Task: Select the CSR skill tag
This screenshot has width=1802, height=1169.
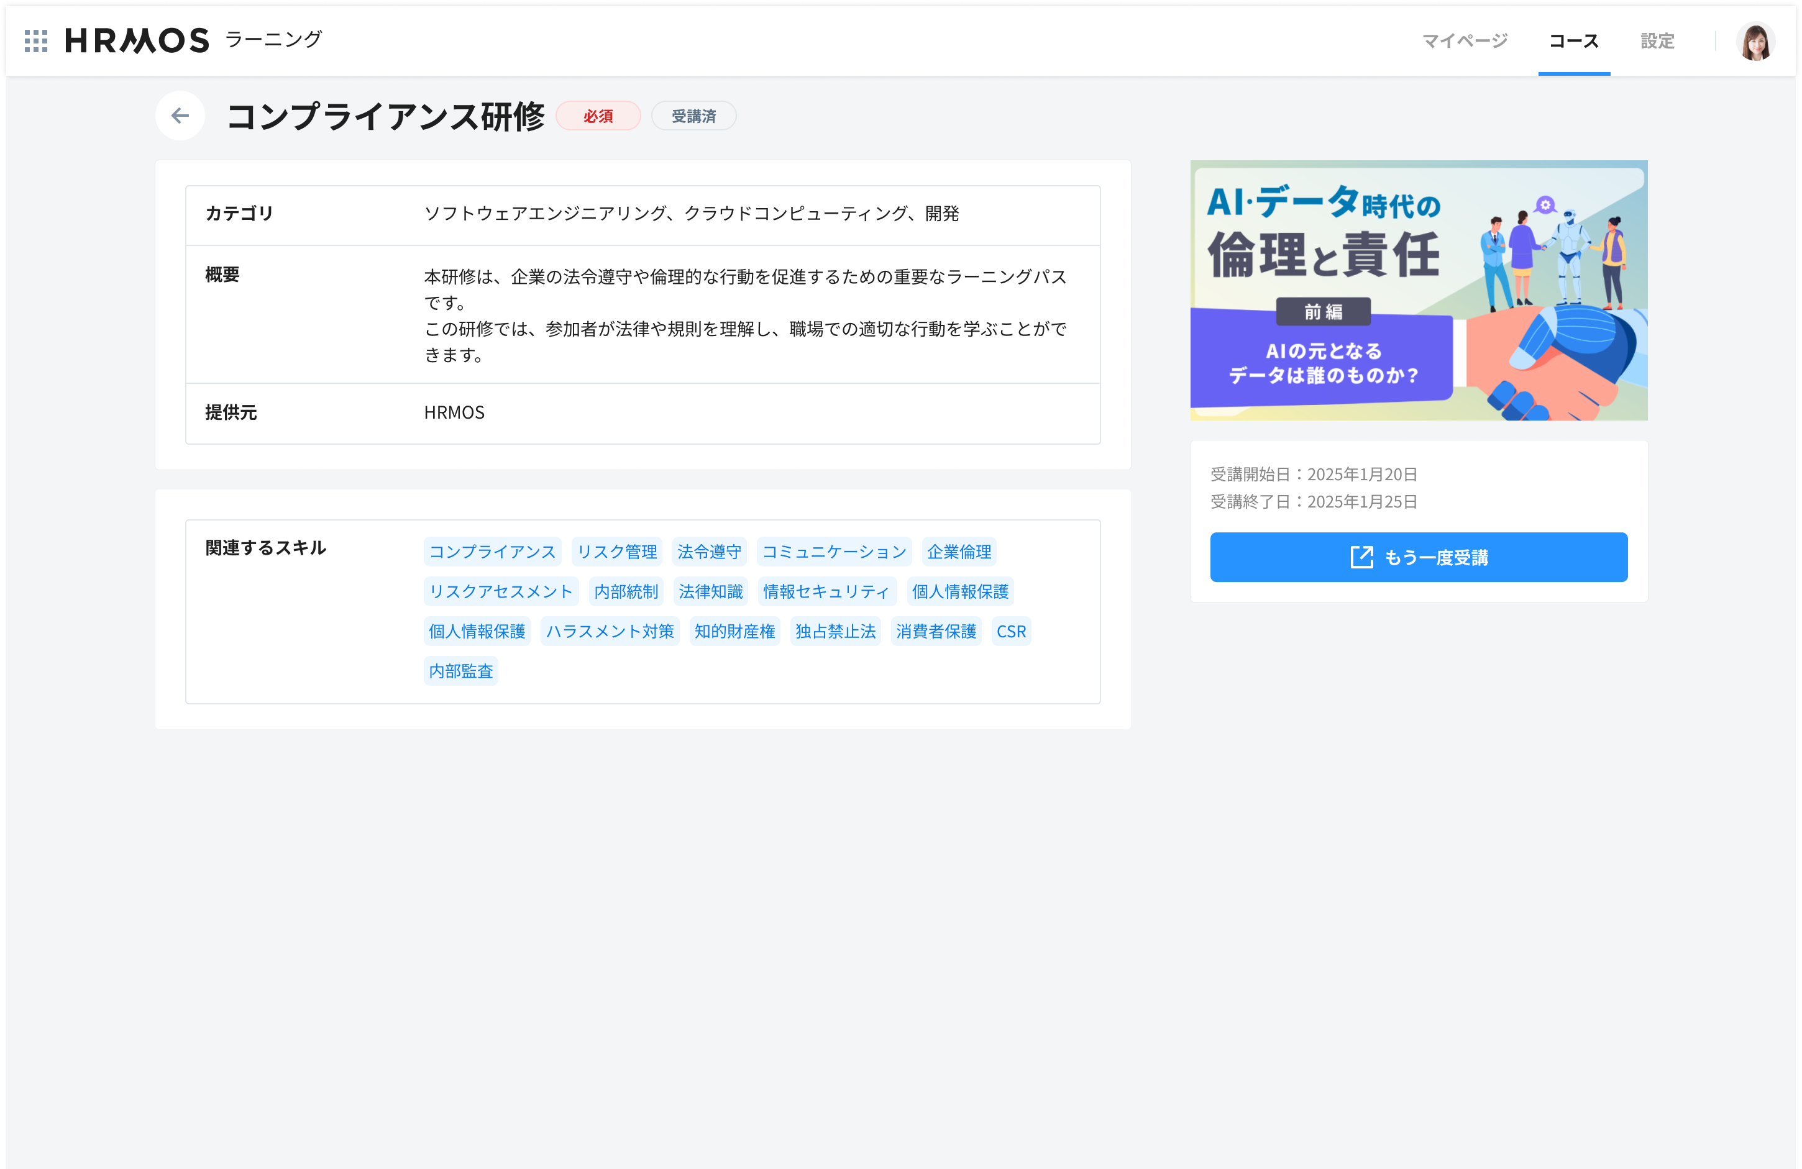Action: pos(1011,632)
